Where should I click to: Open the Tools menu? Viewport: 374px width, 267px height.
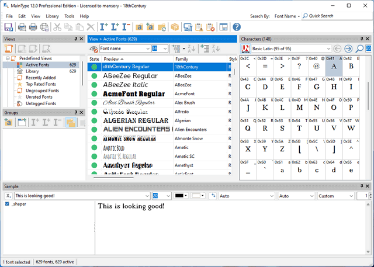[70, 16]
